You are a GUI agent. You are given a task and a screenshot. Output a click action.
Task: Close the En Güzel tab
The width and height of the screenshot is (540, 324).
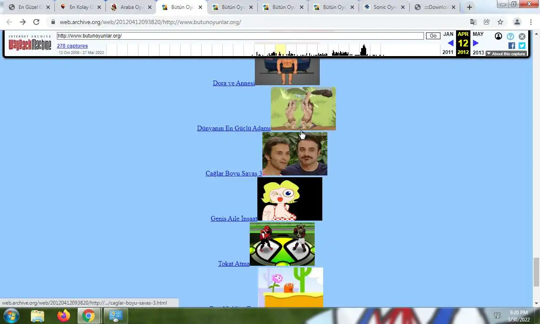[49, 7]
